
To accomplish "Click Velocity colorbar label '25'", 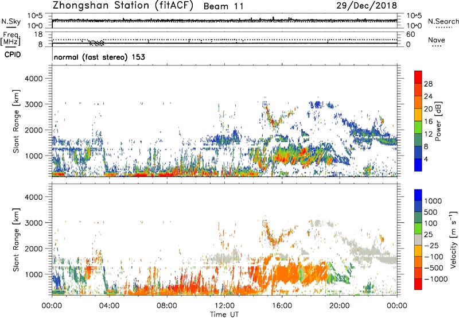I will 428,234.
